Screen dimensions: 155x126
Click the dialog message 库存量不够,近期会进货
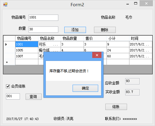(69, 71)
